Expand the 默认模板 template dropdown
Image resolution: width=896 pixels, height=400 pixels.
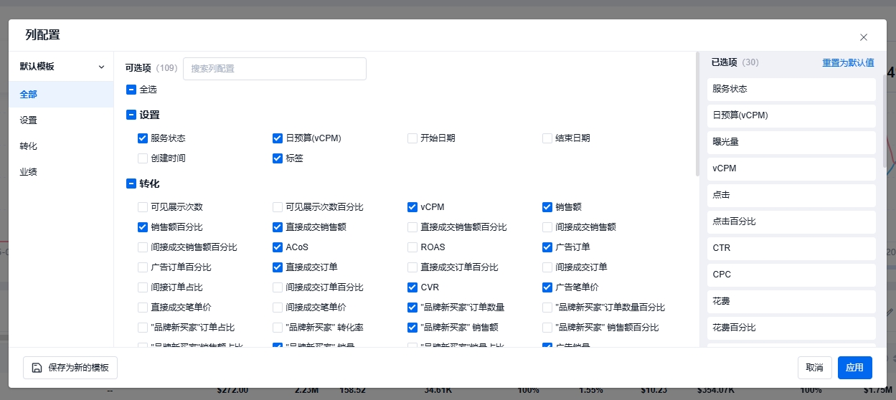(101, 67)
